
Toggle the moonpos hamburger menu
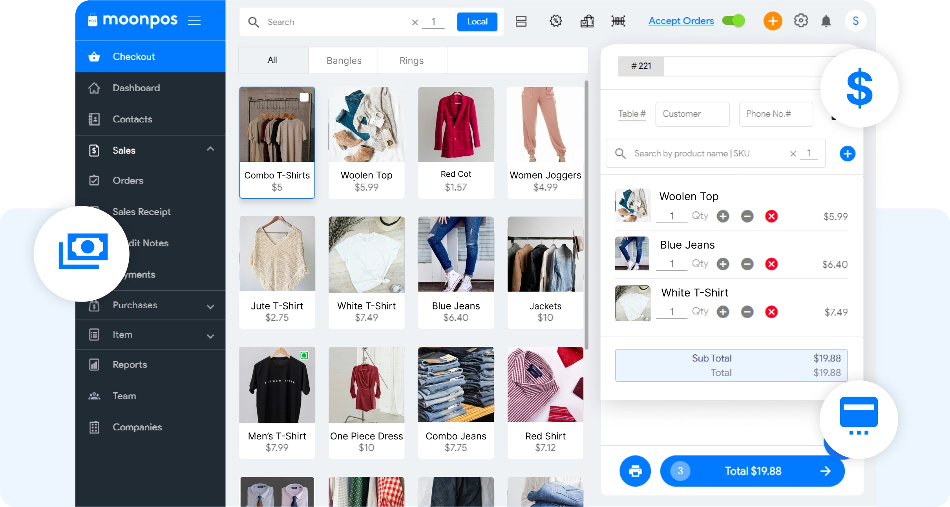[194, 20]
